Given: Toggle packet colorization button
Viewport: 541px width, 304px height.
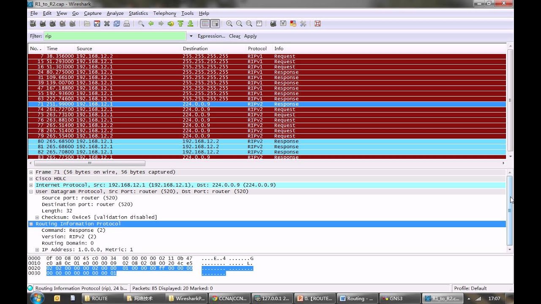Looking at the screenshot, I should click(x=205, y=24).
